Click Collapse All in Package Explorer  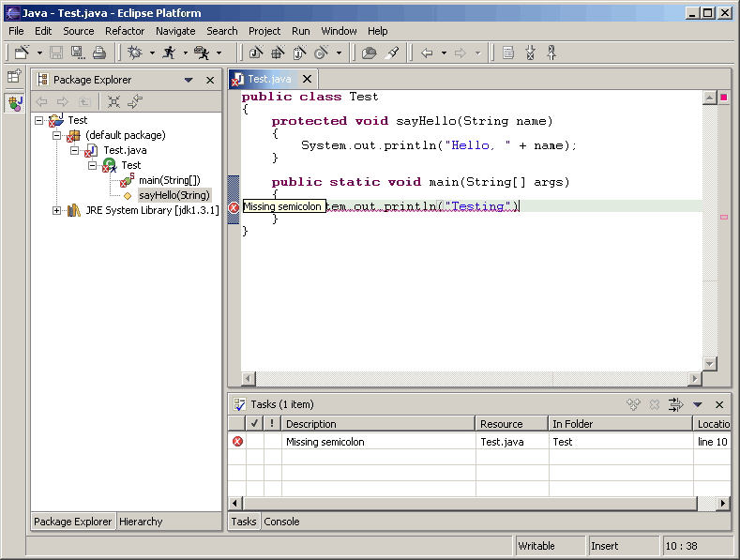113,102
